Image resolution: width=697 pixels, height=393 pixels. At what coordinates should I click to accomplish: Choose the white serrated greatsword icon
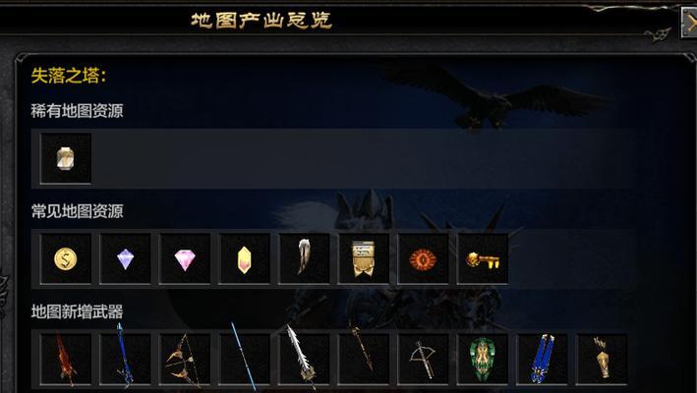pyautogui.click(x=304, y=360)
